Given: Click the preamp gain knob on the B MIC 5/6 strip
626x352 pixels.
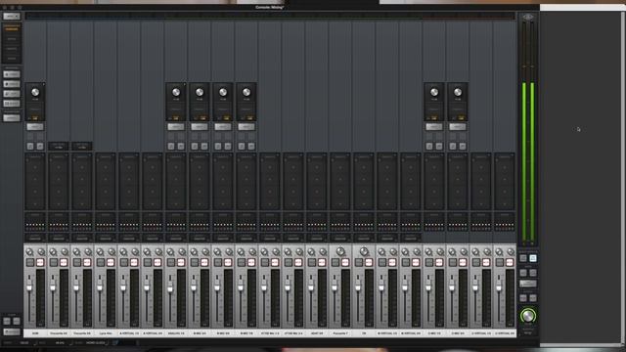Looking at the screenshot, I should click(x=223, y=92).
